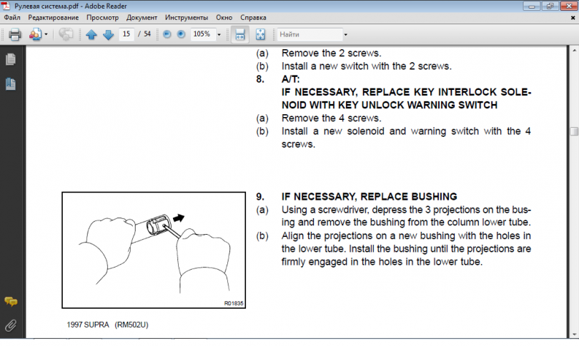The width and height of the screenshot is (579, 346).
Task: Open the Редактирование menu
Action: [54, 17]
